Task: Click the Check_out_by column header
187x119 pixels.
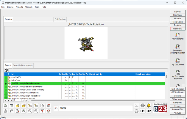Action: [x=112, y=74]
